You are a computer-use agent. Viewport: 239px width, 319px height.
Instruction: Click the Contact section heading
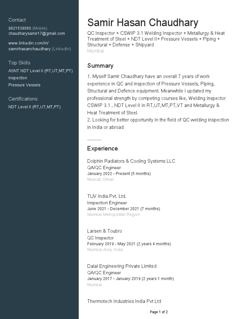click(x=17, y=20)
